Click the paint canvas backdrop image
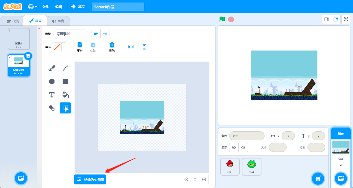Image resolution: width=353 pixels, height=188 pixels. click(142, 117)
